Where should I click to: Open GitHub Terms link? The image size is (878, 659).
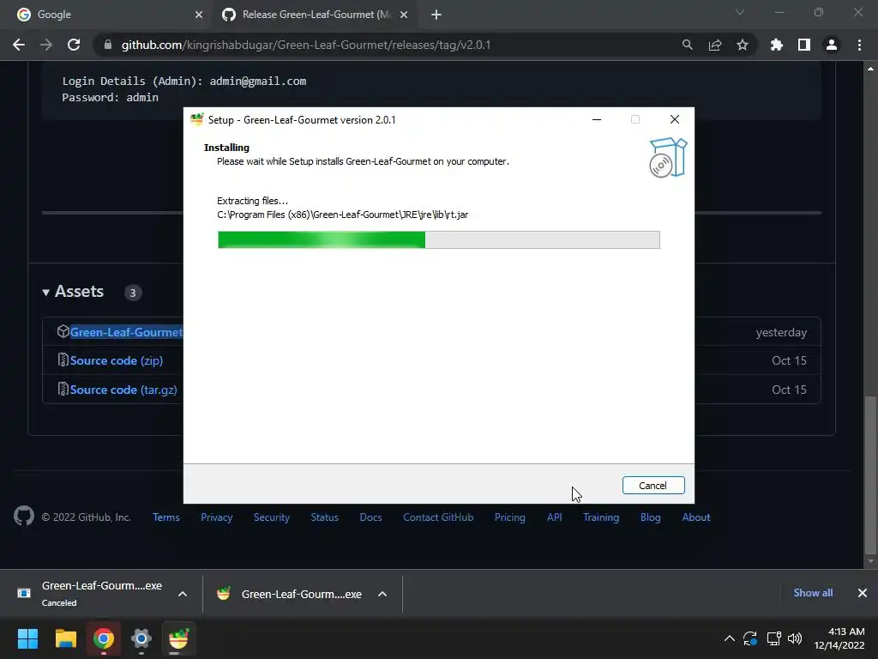click(165, 517)
